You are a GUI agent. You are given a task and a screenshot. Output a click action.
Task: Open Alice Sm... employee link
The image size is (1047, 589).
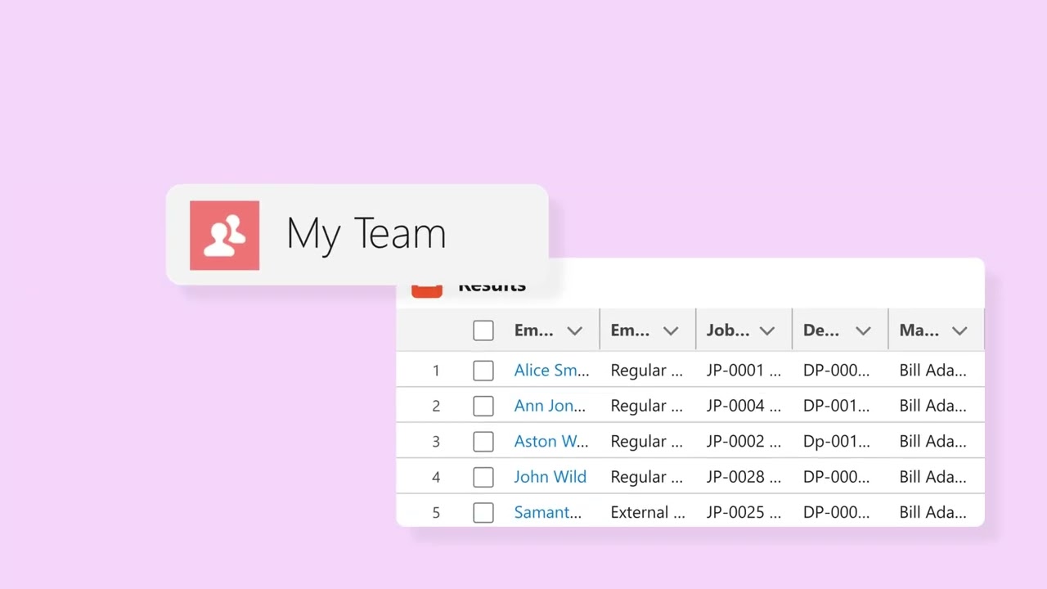[550, 371]
